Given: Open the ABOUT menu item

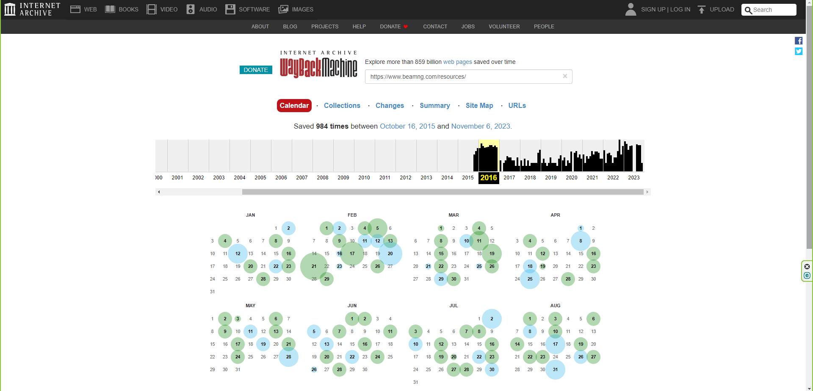Looking at the screenshot, I should point(260,27).
